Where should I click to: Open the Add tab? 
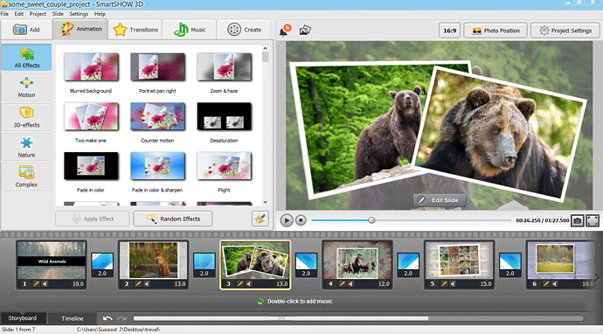[x=25, y=30]
